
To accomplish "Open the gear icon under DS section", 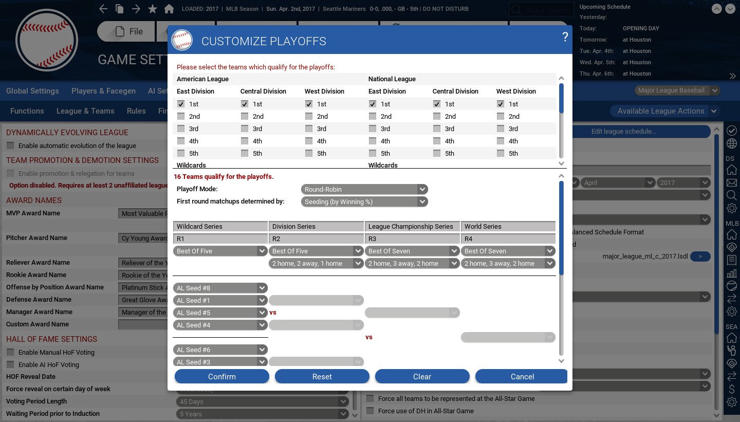I will (x=732, y=208).
